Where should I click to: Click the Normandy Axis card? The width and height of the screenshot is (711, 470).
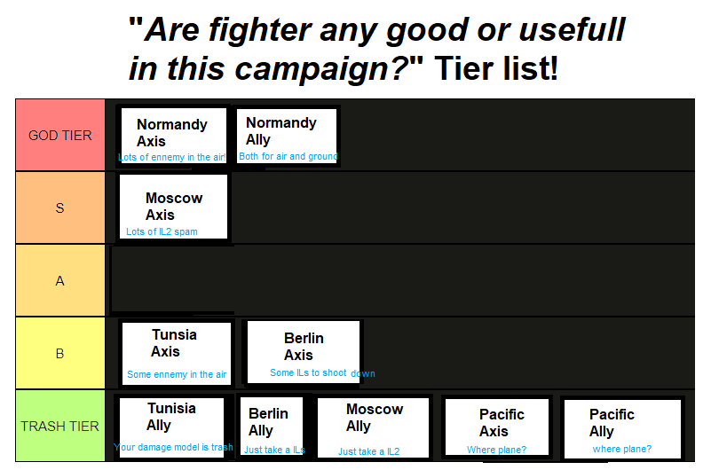pos(173,137)
